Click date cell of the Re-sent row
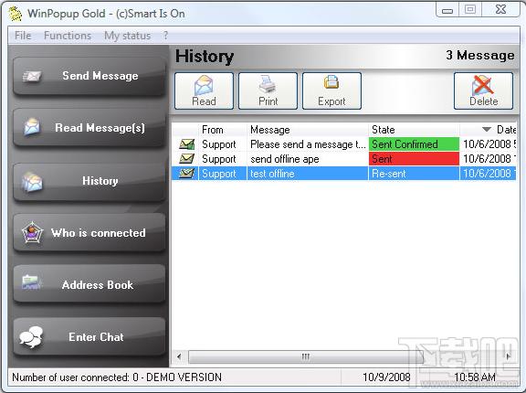Image resolution: width=526 pixels, height=393 pixels. click(488, 174)
